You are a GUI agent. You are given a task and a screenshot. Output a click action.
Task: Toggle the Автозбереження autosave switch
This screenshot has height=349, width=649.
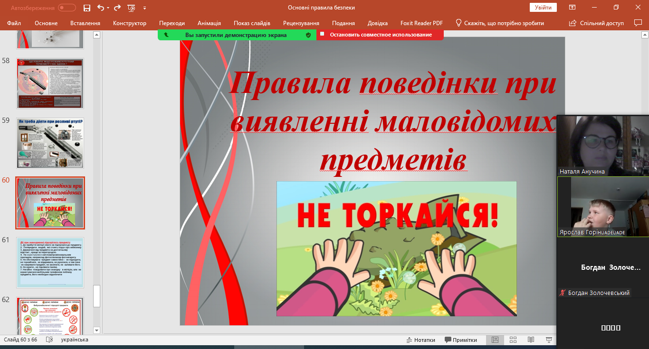click(67, 8)
